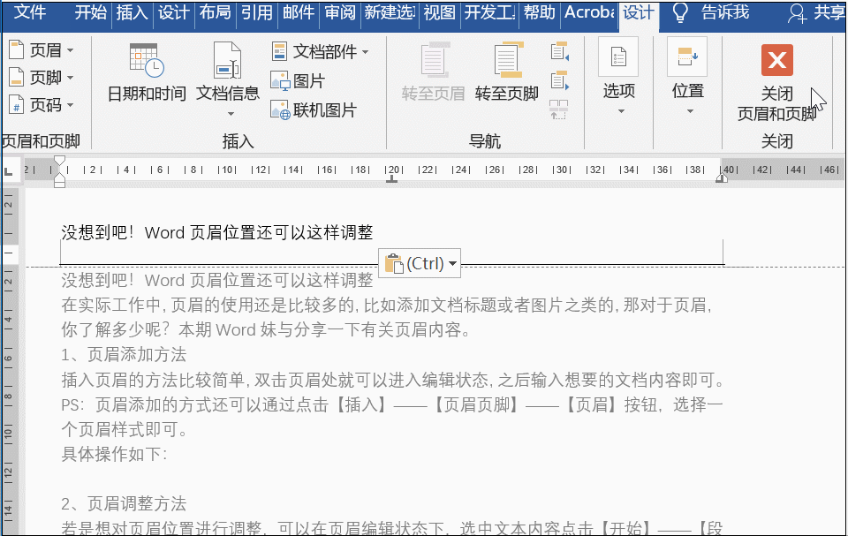Viewport: 848px width, 536px height.
Task: Expand the 选项 dropdown arrow
Action: (621, 111)
